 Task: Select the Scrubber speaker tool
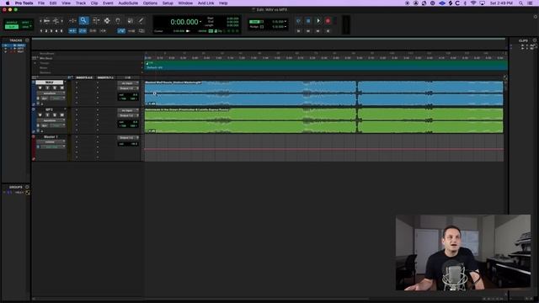tap(131, 20)
